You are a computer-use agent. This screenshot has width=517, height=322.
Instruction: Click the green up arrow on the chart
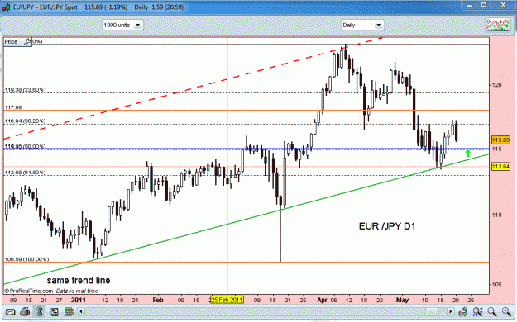[x=467, y=153]
